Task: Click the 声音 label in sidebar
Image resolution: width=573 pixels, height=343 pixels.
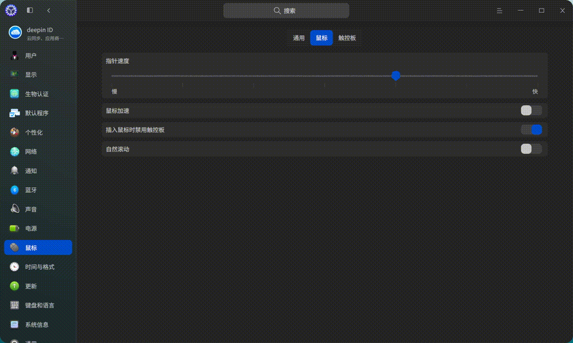Action: (31, 209)
